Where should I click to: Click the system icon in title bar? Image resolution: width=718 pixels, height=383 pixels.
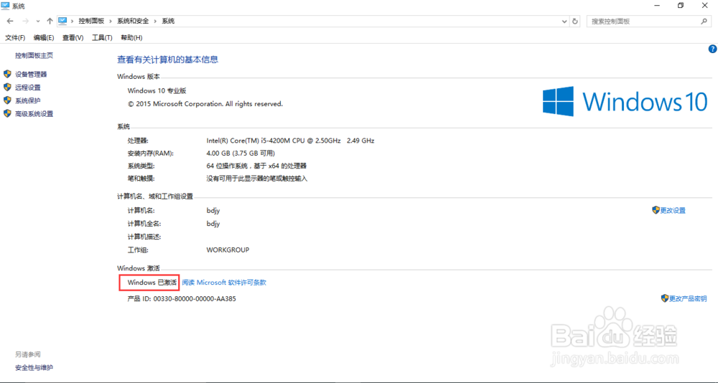click(6, 6)
